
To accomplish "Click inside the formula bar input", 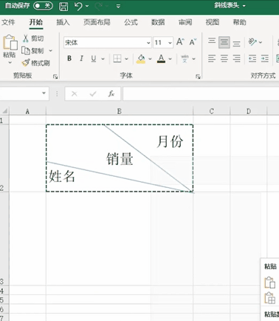I will pos(201,93).
